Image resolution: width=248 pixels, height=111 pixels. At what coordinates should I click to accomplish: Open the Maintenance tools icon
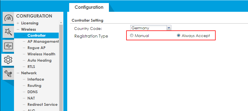tap(8, 73)
